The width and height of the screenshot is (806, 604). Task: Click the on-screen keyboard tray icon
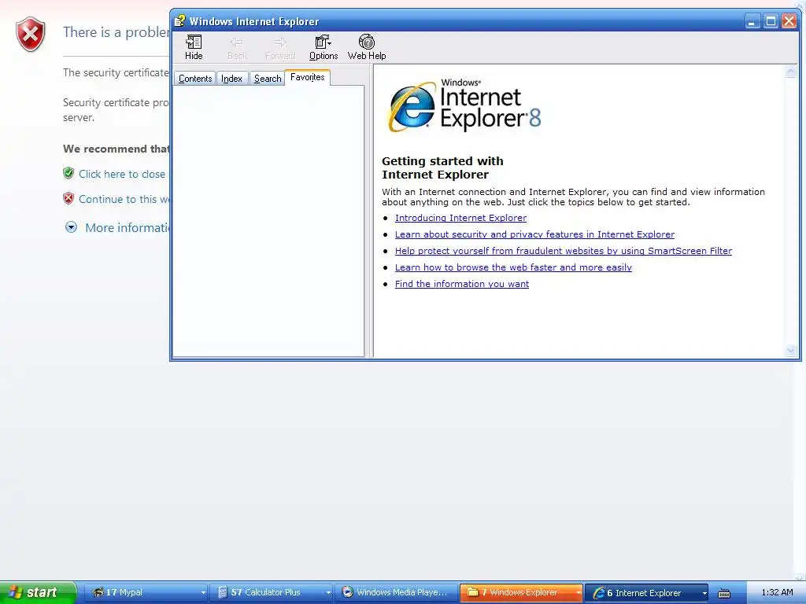pos(724,593)
